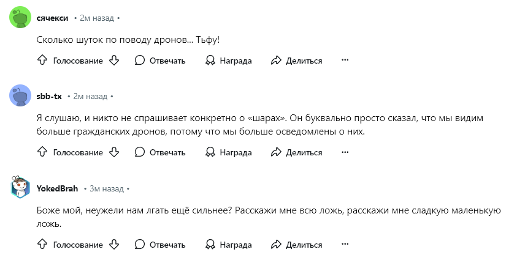This screenshot has width=517, height=263.
Task: Give Награда to YokedBrah's comment
Action: [229, 245]
